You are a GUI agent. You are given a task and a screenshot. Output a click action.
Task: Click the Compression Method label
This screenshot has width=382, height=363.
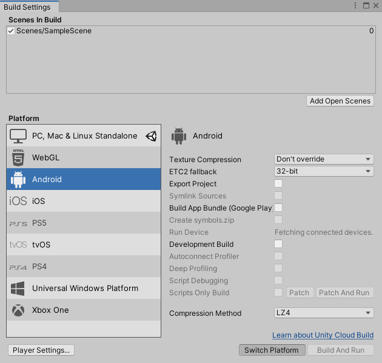point(205,313)
